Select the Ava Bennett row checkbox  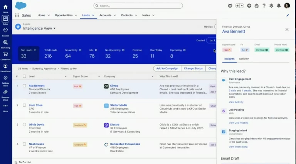coord(24,86)
